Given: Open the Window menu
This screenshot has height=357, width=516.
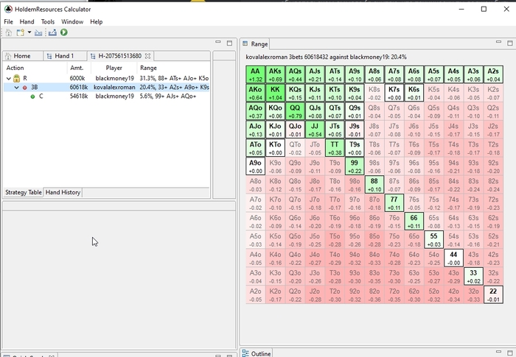Looking at the screenshot, I should coord(72,21).
